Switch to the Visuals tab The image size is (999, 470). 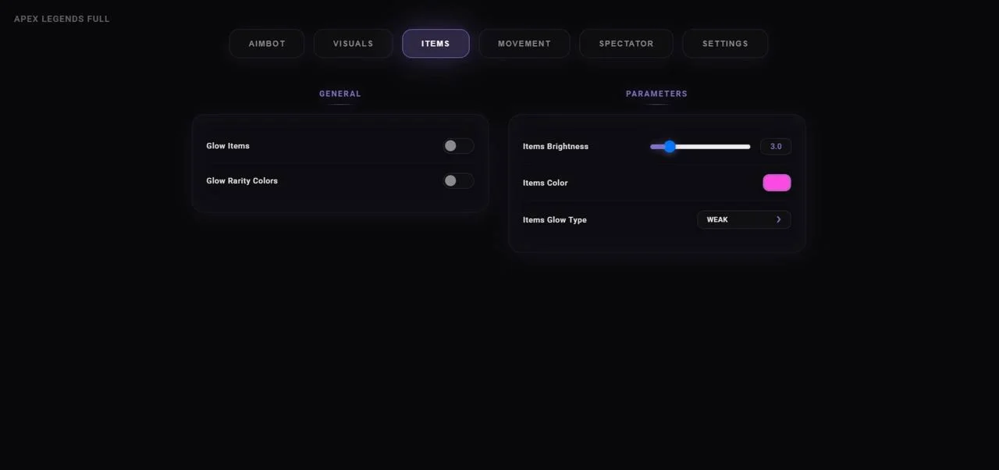(x=354, y=44)
